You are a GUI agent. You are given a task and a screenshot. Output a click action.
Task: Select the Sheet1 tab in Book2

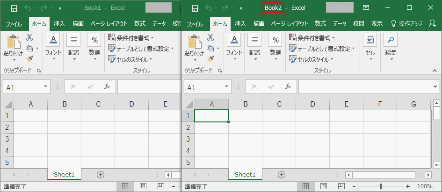[x=245, y=175]
